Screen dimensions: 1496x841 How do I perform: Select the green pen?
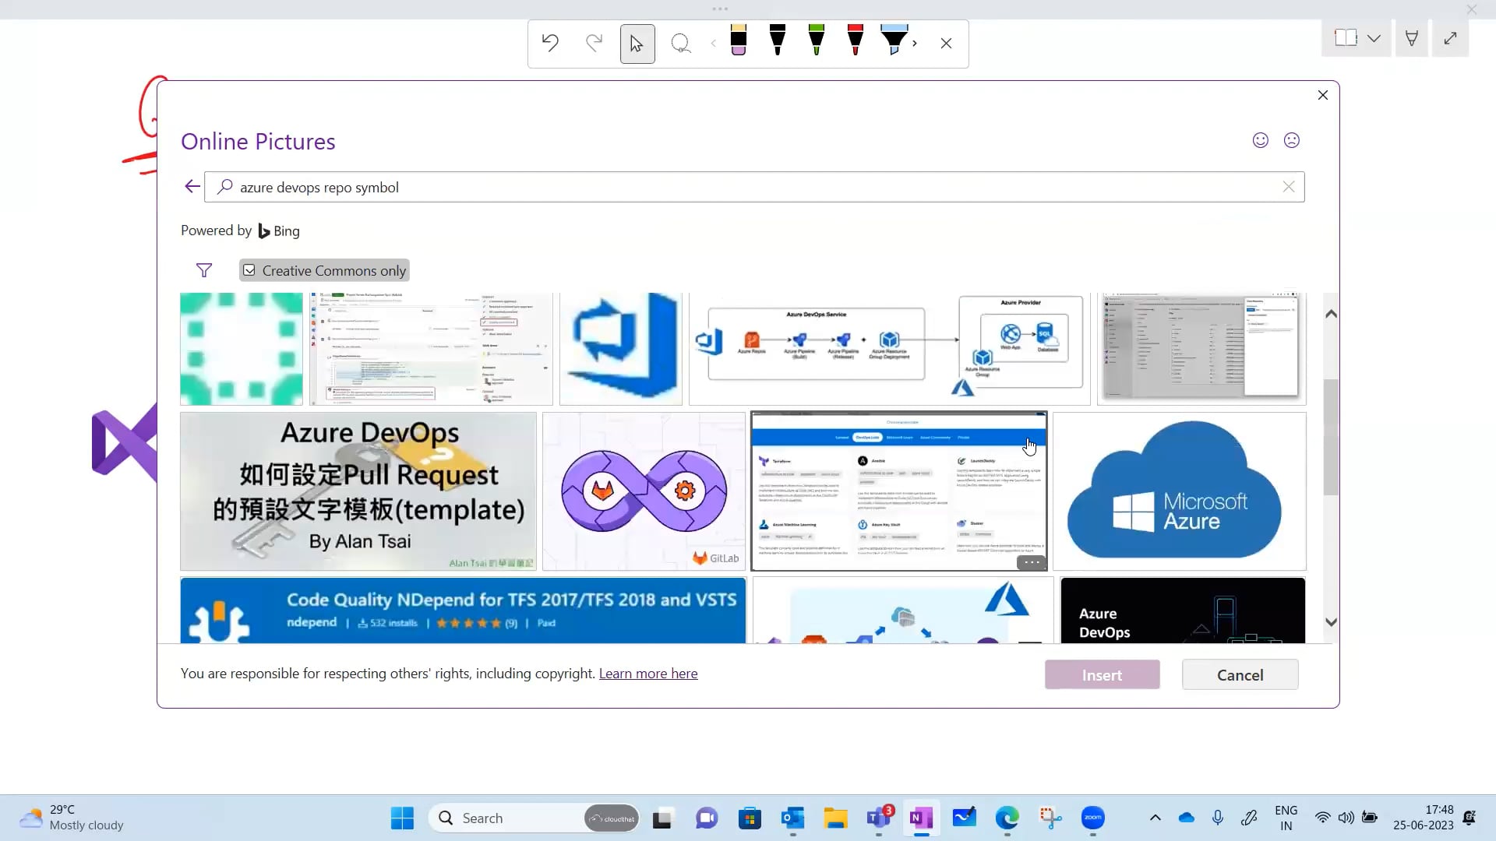pyautogui.click(x=817, y=40)
